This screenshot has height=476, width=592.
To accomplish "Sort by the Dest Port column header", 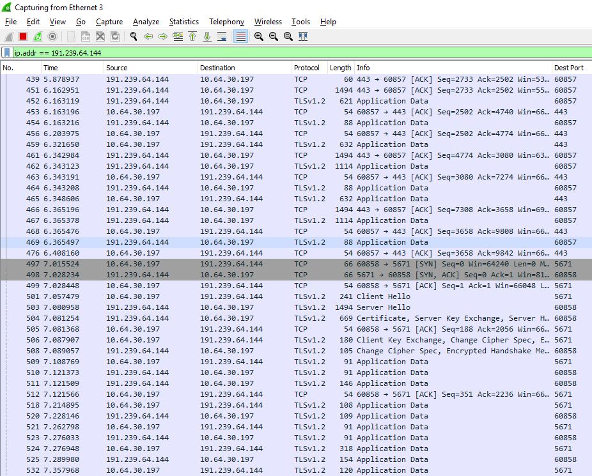I will point(572,68).
